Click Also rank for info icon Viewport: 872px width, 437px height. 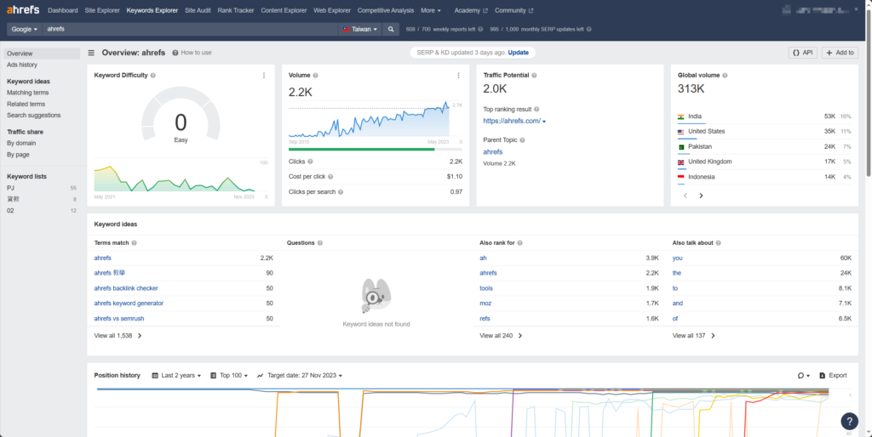[x=519, y=243]
